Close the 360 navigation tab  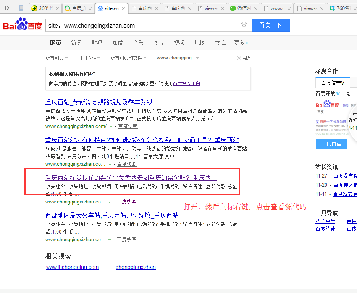point(57,9)
